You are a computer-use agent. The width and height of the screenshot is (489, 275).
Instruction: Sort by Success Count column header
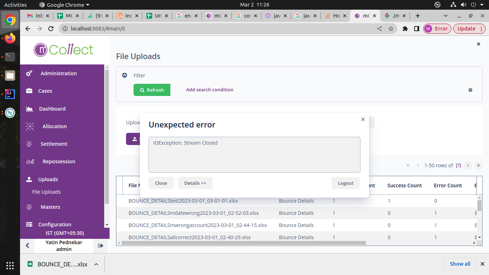coord(405,185)
